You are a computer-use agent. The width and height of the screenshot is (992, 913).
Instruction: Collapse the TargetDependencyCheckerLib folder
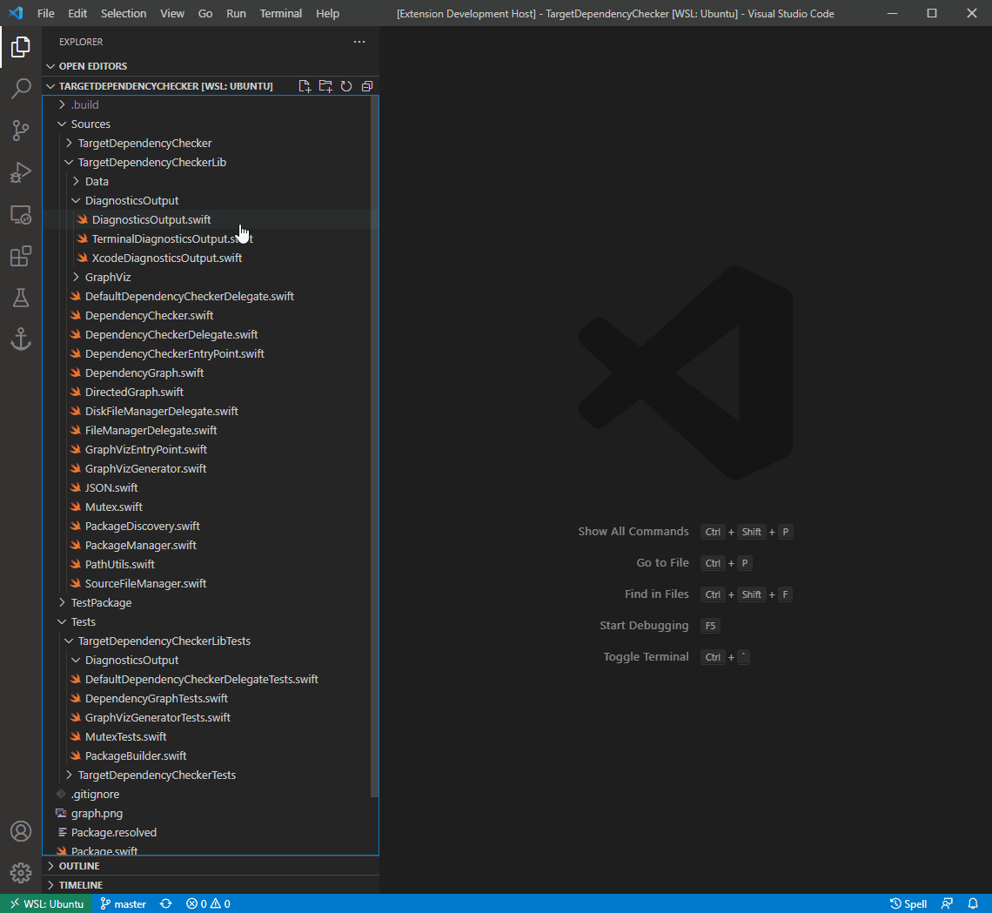(x=211, y=163)
